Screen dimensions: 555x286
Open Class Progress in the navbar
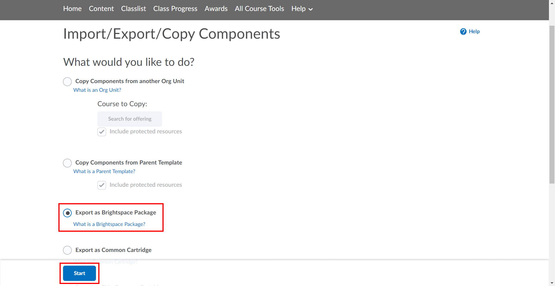click(175, 9)
